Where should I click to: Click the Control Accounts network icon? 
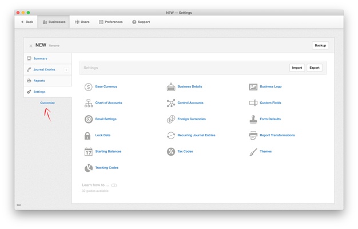tap(171, 103)
